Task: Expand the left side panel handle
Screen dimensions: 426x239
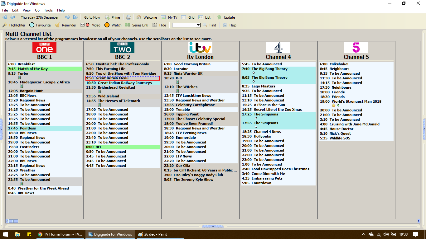Action: pyautogui.click(x=1, y=129)
